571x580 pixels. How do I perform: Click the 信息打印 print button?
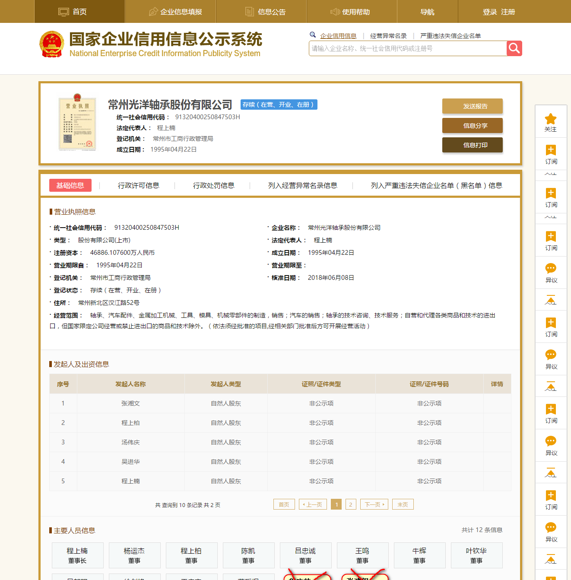tap(472, 145)
